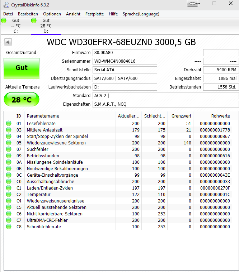This screenshot has height=272, width=239.
Task: Click status circle of Misslungene Spindelanläufe row
Action: pyautogui.click(x=9, y=162)
